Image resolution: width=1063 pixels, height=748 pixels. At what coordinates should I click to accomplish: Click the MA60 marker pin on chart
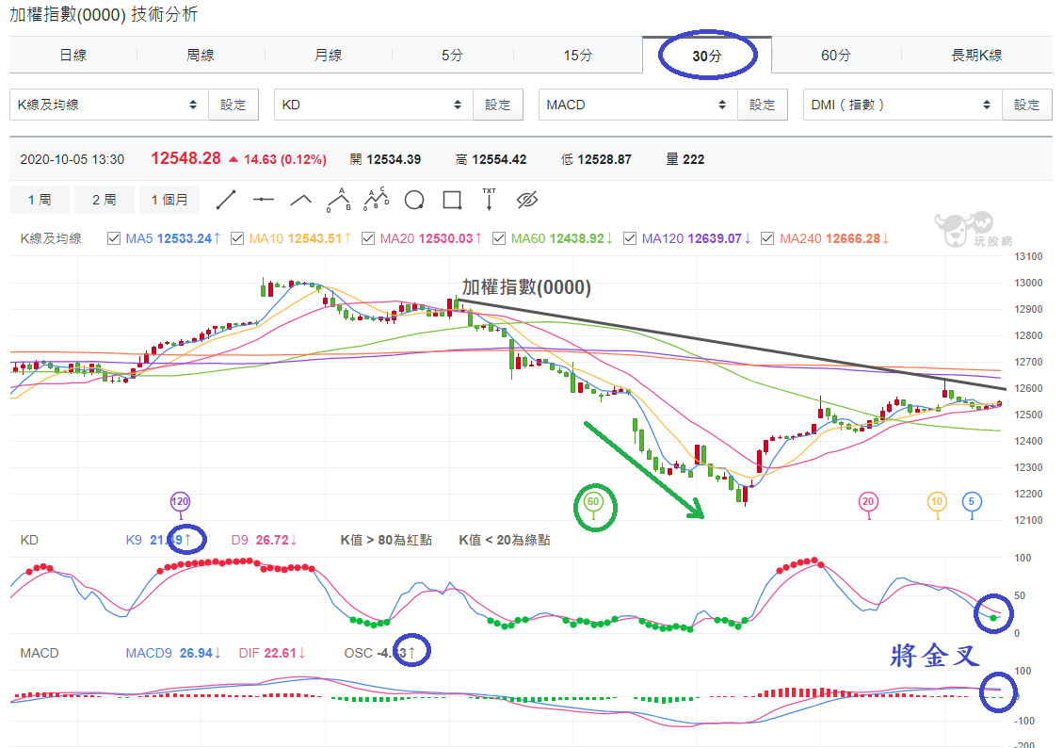tap(593, 502)
